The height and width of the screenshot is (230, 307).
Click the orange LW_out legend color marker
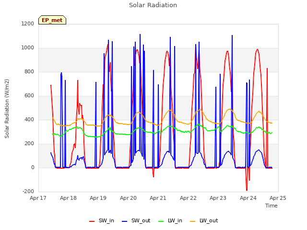pyautogui.click(x=193, y=221)
